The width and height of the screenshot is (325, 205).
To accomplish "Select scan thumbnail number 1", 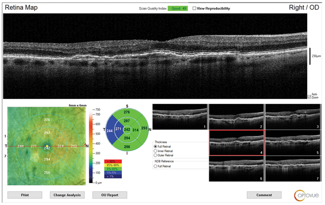I will tap(180, 117).
